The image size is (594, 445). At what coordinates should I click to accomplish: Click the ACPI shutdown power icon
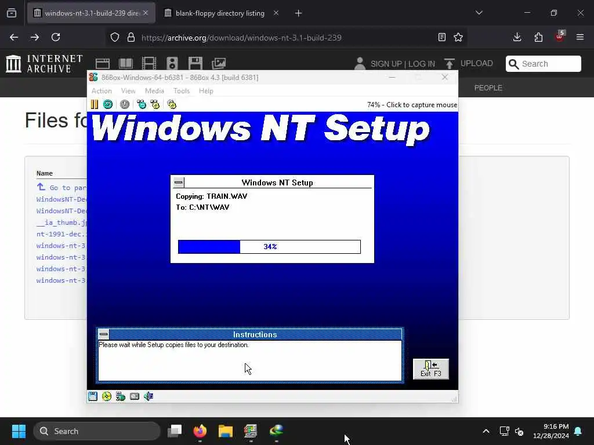click(125, 104)
